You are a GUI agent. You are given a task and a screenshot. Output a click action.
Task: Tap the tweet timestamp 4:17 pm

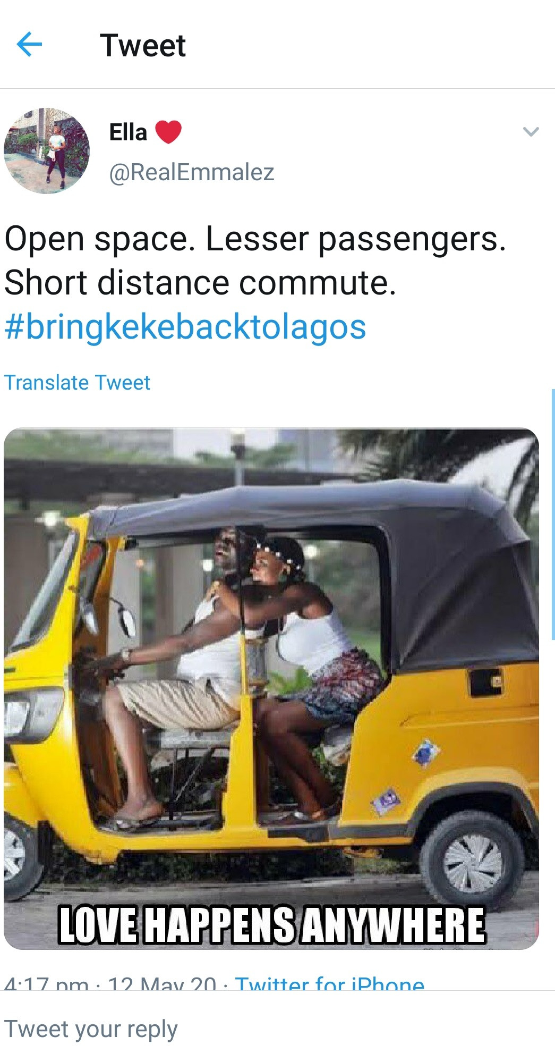pos(46,983)
